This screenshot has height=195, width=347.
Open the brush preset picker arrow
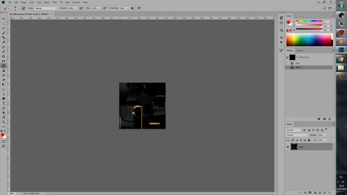(19, 8)
